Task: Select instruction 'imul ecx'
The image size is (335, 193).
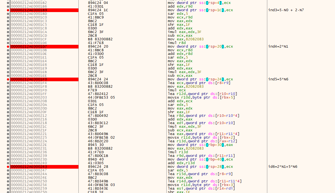Action: pyautogui.click(x=175, y=90)
